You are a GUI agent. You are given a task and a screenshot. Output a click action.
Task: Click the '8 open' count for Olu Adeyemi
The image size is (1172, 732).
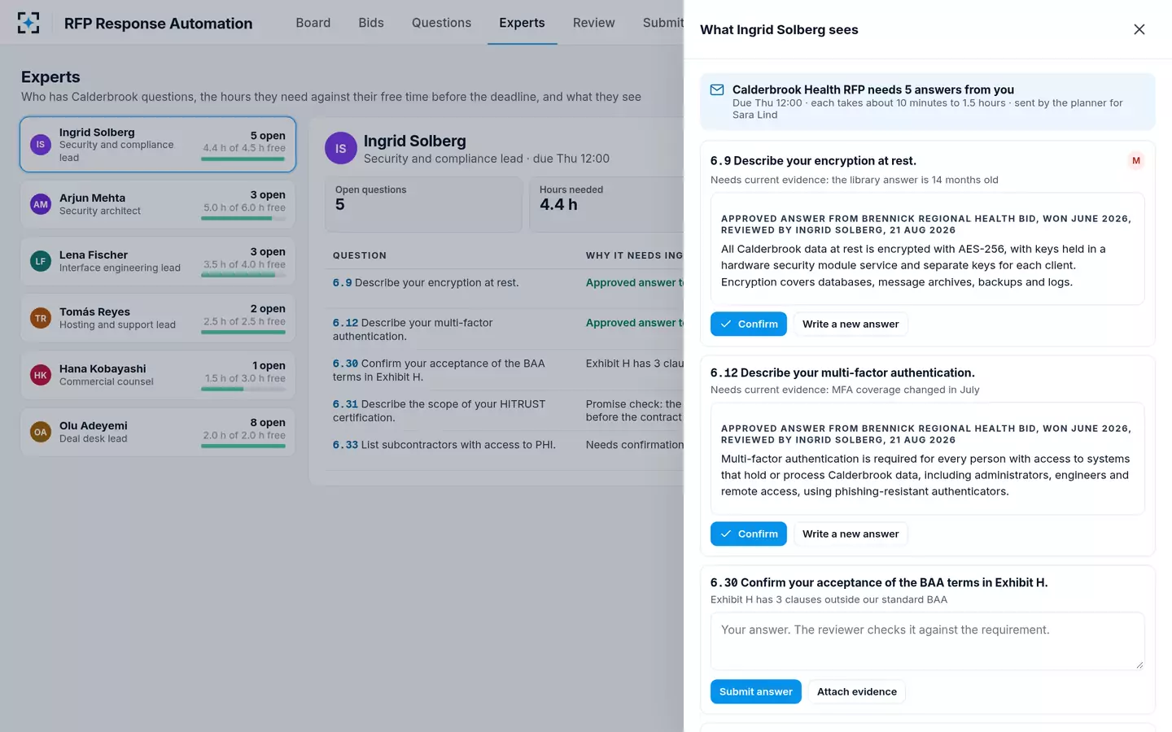(x=268, y=422)
